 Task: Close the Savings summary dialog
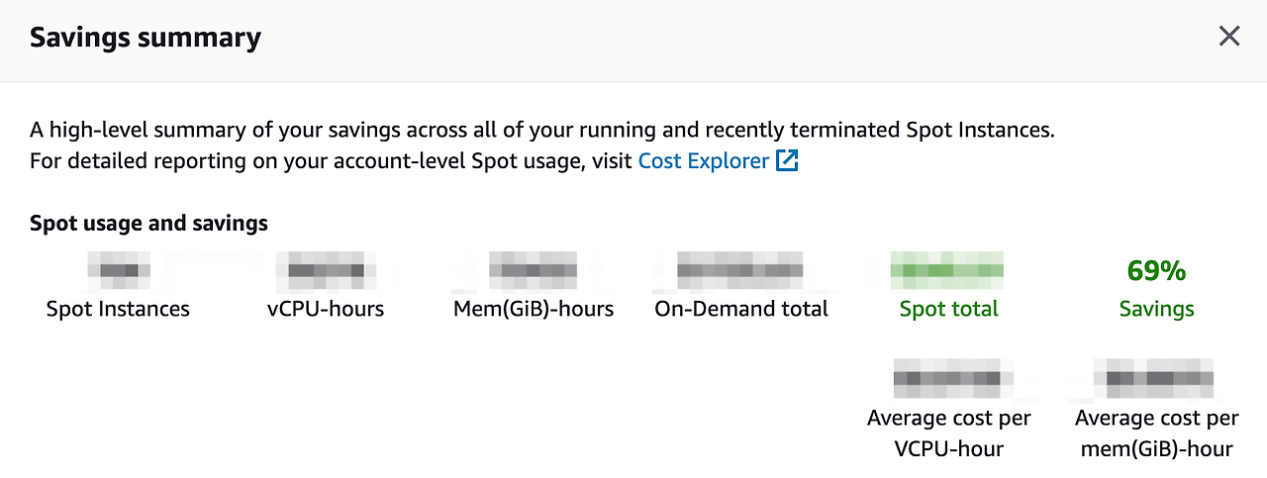[1228, 38]
